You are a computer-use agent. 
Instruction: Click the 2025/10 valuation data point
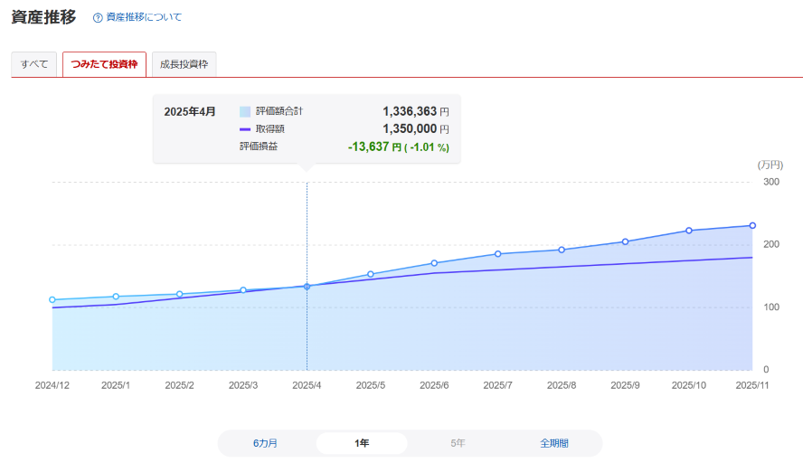(689, 231)
